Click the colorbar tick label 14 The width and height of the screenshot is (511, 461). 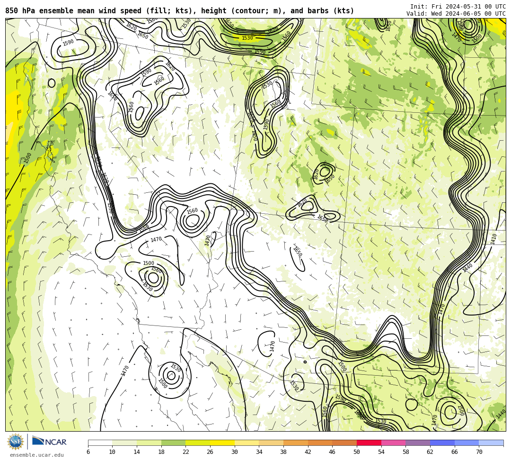(137, 452)
